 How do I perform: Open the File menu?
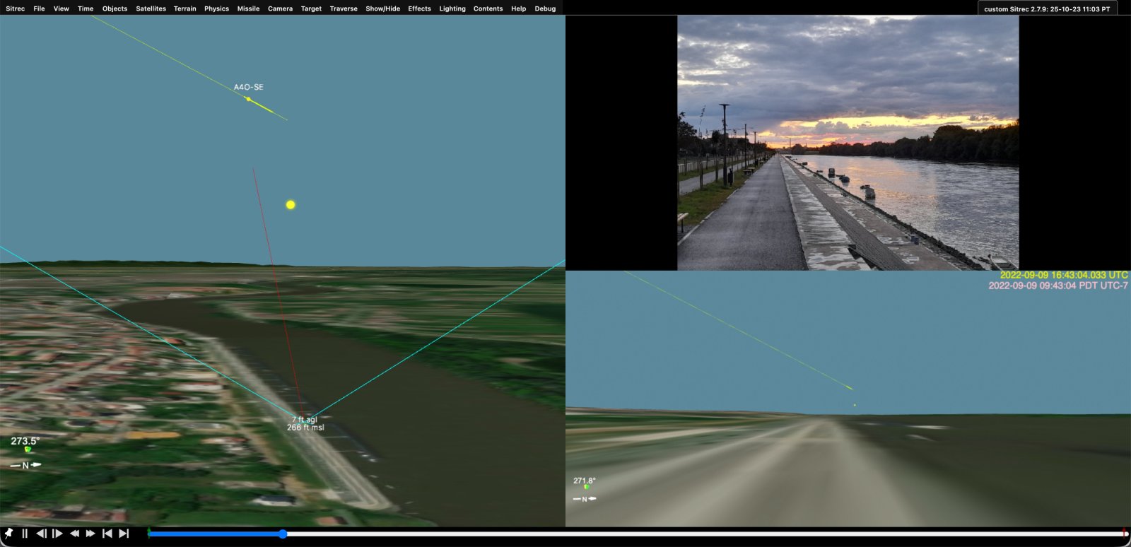pos(39,8)
